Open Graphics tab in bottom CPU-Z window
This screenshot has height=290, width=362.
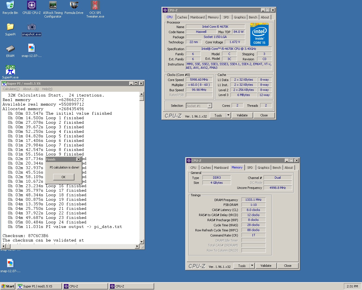coord(264,168)
